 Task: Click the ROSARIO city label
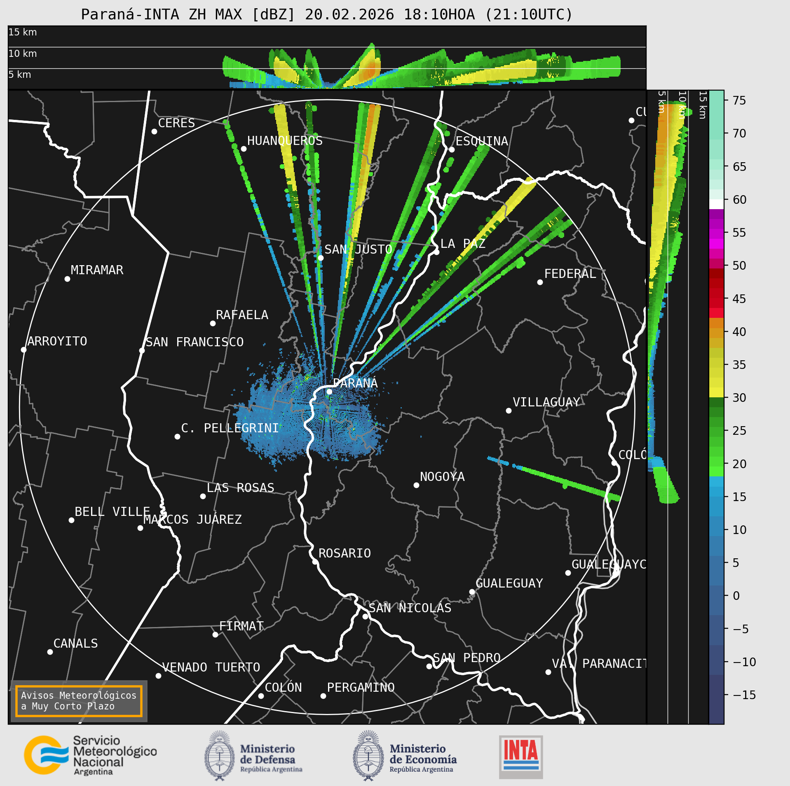345,553
